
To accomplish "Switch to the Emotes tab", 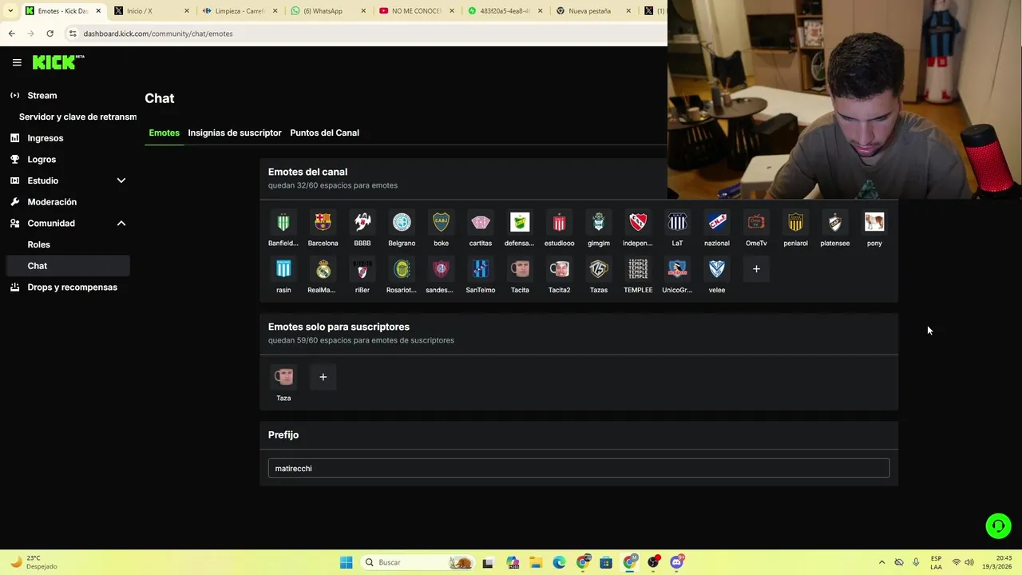I will pyautogui.click(x=164, y=133).
